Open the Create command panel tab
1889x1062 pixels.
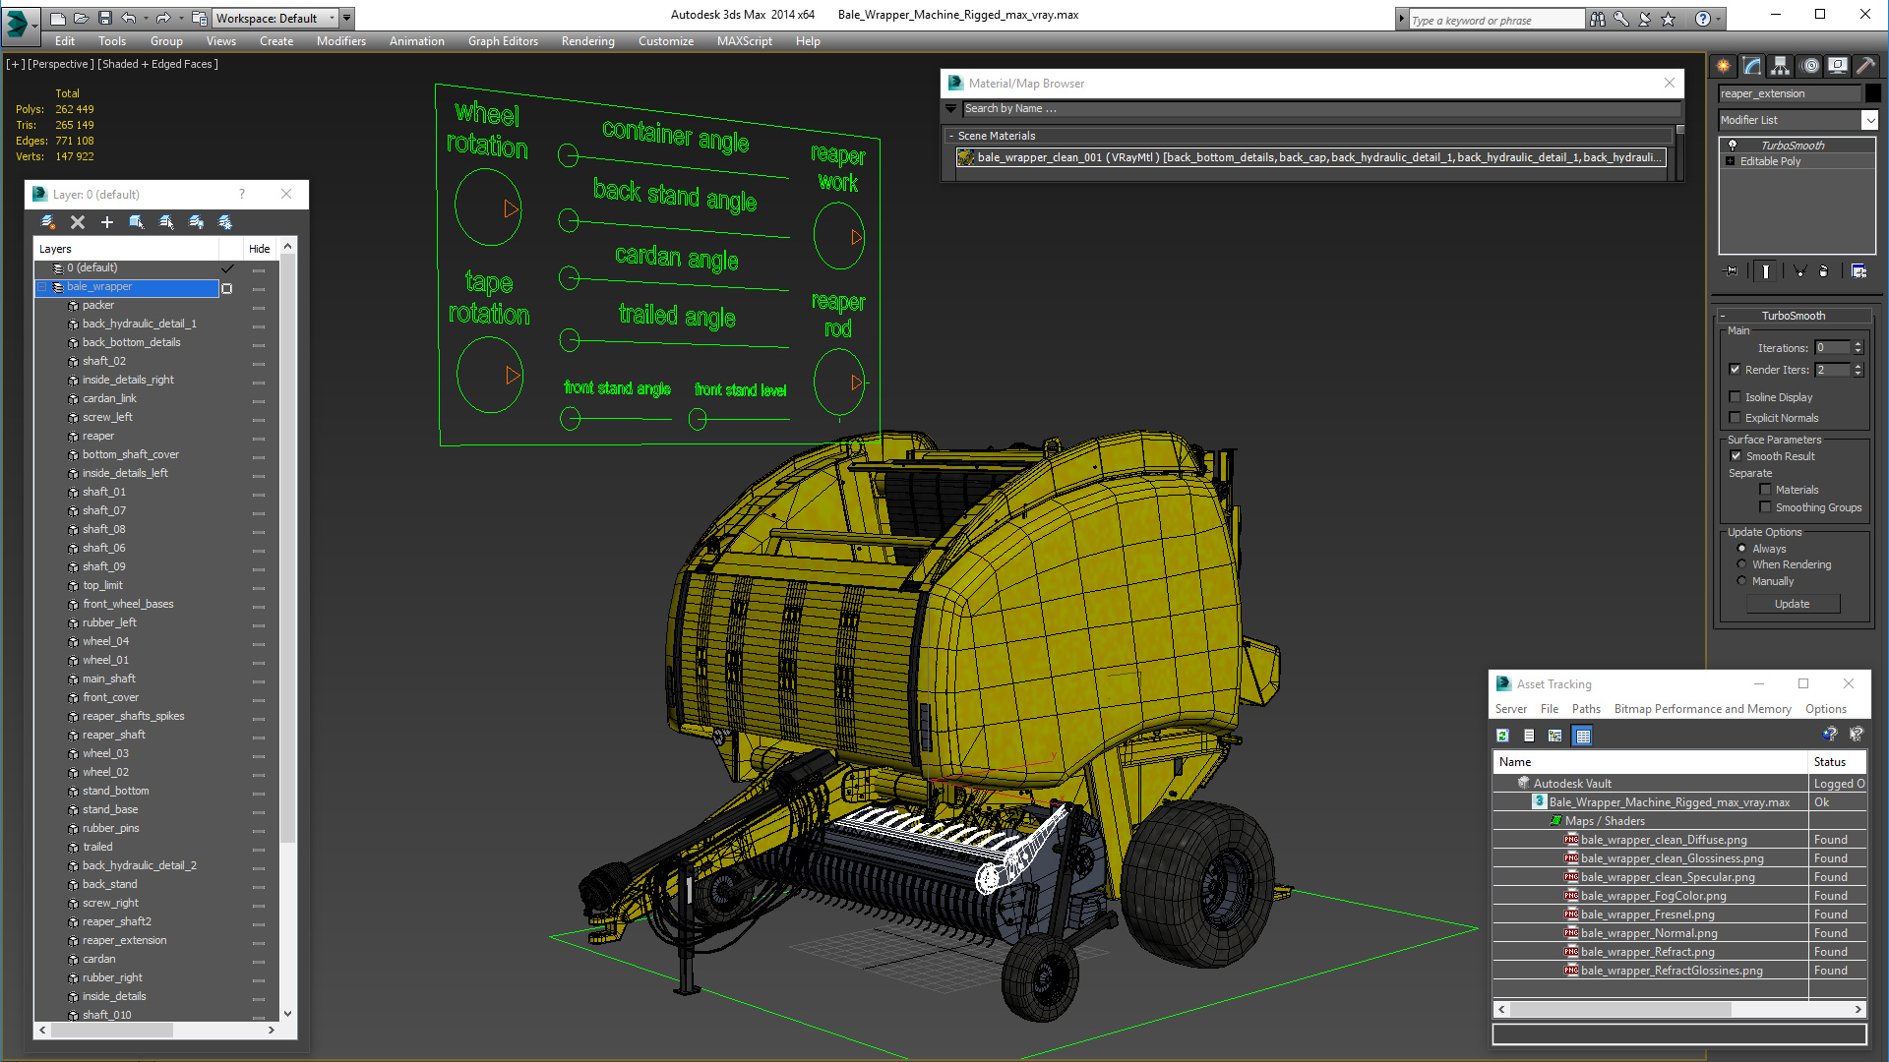(x=1724, y=66)
